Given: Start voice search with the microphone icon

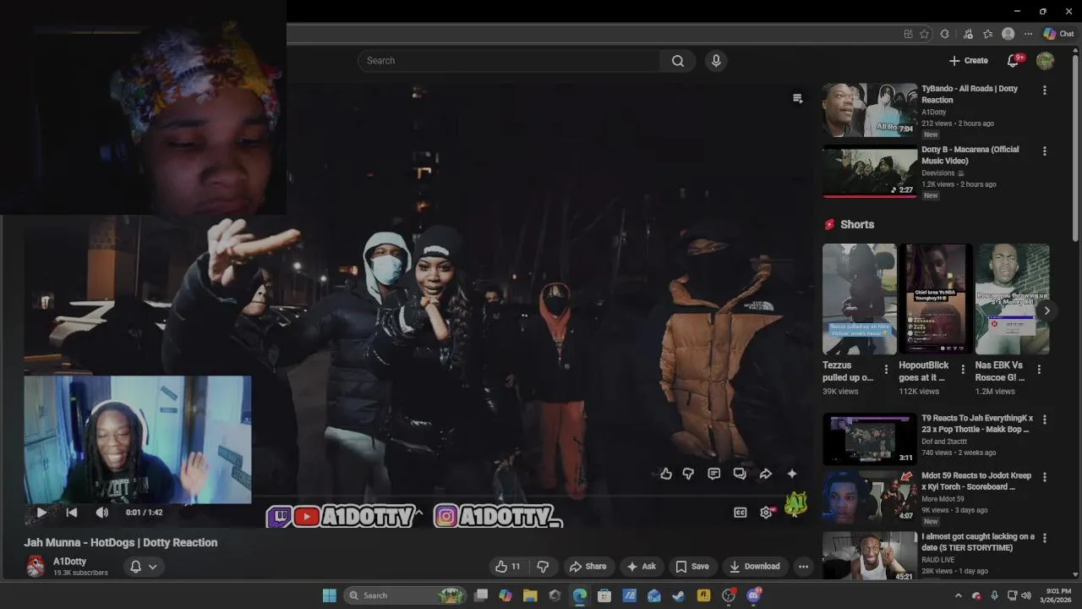Looking at the screenshot, I should point(716,61).
